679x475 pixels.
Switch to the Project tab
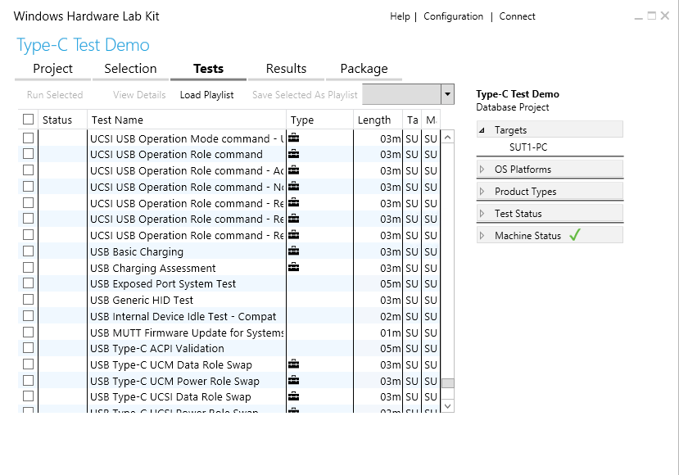(53, 69)
